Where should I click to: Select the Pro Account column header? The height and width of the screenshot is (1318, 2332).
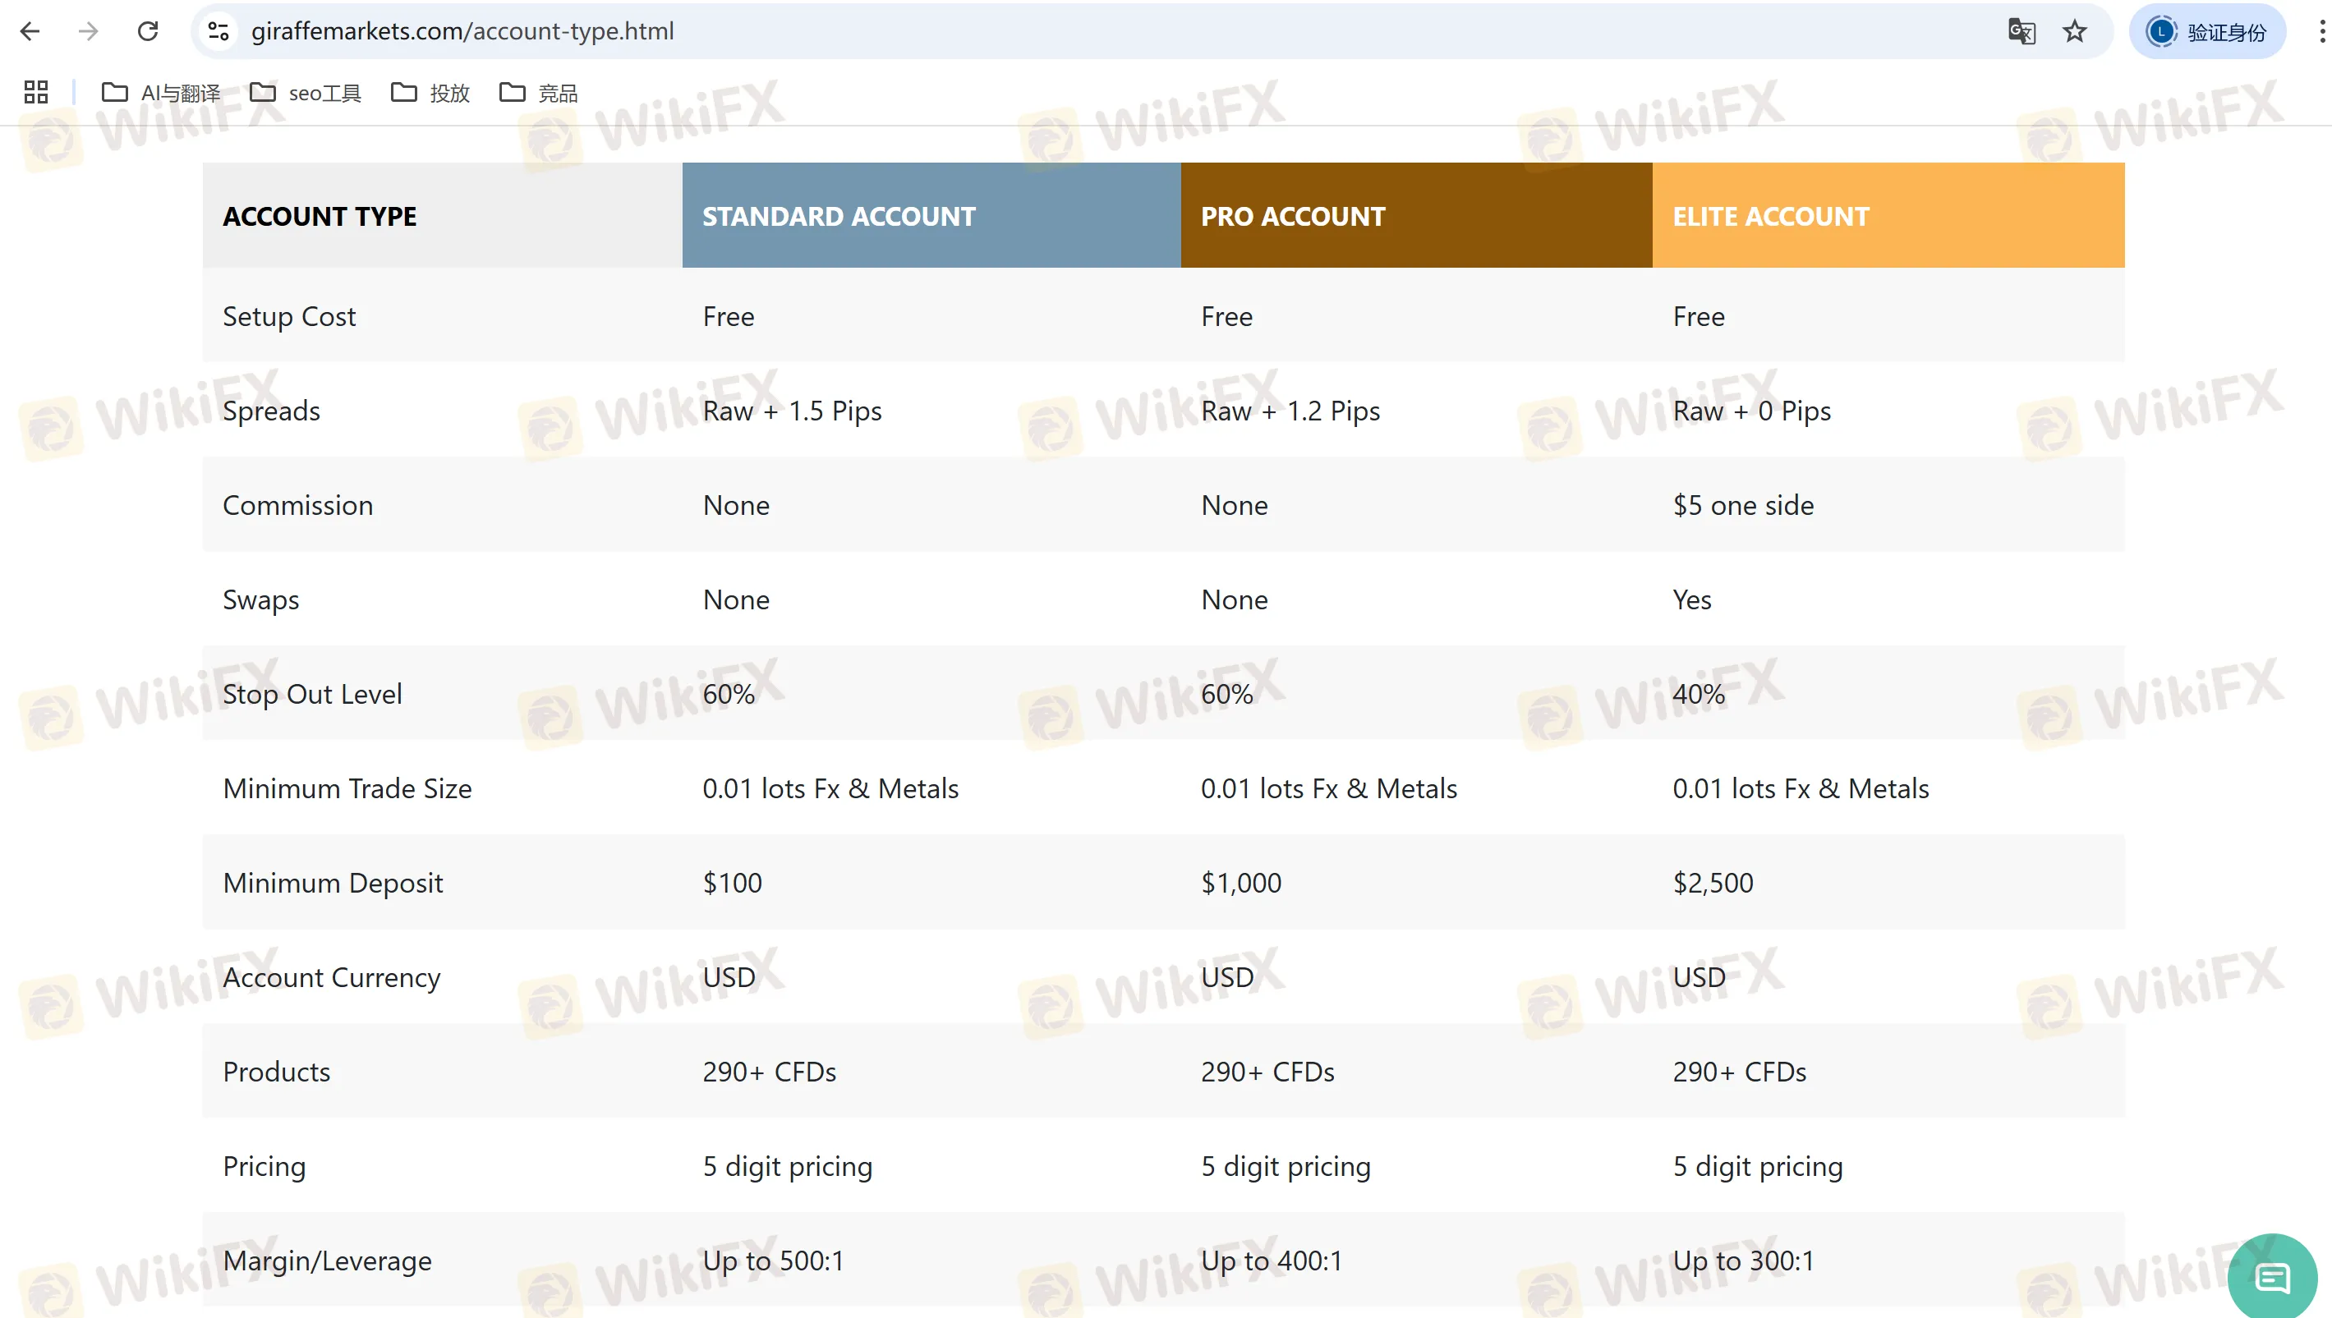1416,215
